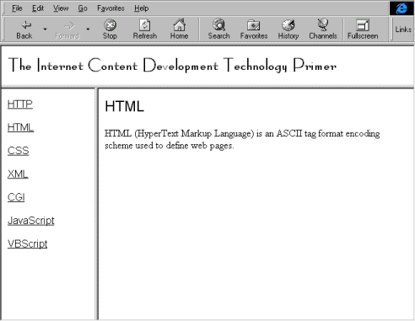Click the vertical frame divider bar
Viewport: 415px width, 321px height.
(x=97, y=204)
